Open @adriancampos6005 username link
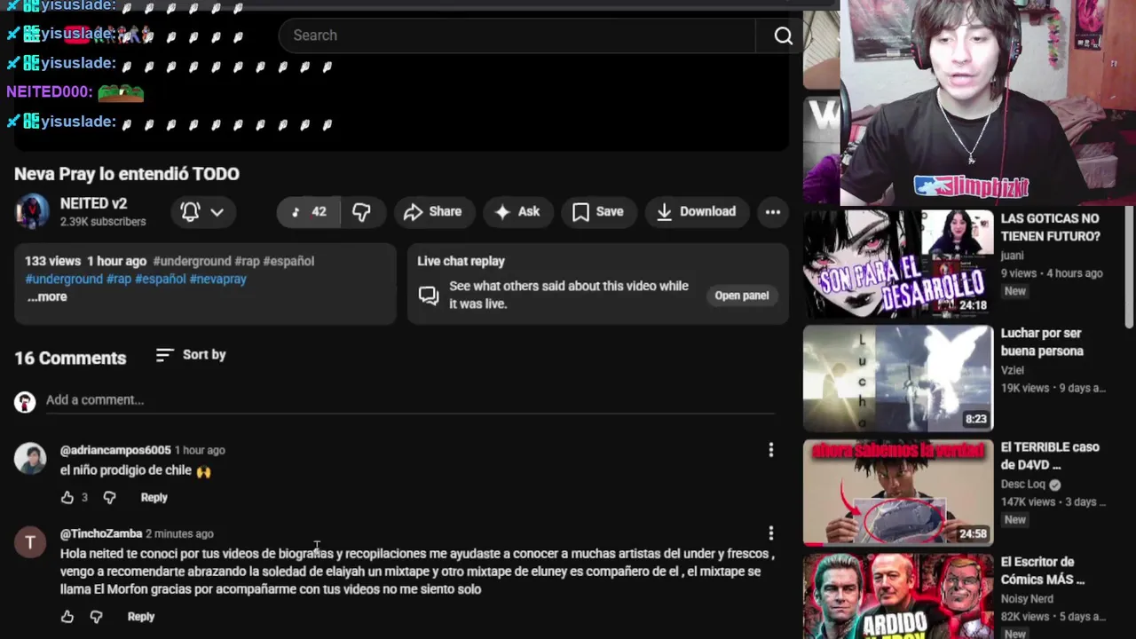 tap(115, 450)
